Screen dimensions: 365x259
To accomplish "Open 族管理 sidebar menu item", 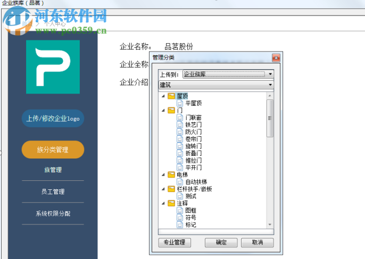I will (x=53, y=170).
